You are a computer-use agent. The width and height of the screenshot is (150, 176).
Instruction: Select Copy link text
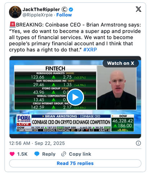pyautogui.click(x=80, y=154)
